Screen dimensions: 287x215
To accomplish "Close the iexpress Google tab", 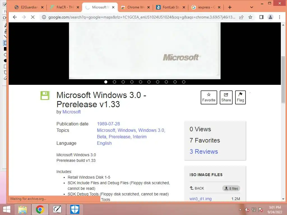I will coord(219,7).
